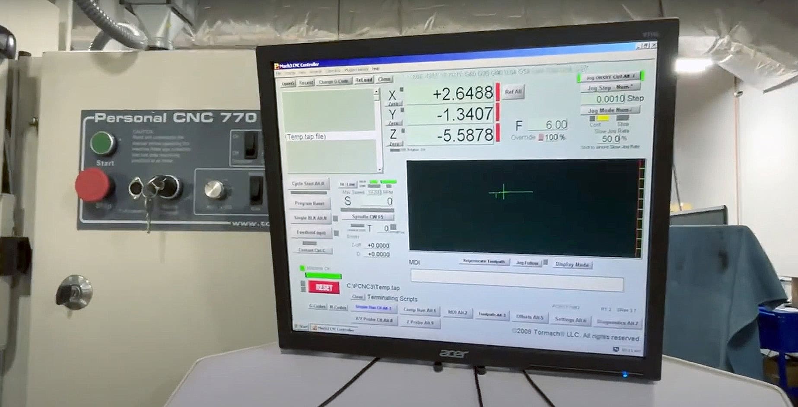Switch to the Simple Run screen
The width and height of the screenshot is (798, 407).
pyautogui.click(x=373, y=308)
